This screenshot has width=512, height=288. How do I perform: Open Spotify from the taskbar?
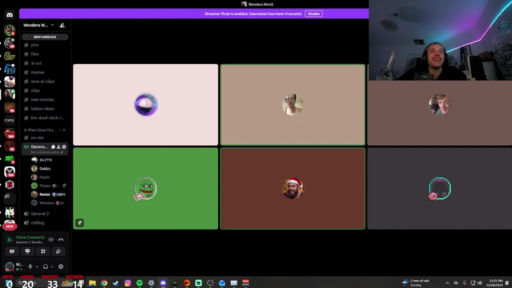tap(140, 283)
